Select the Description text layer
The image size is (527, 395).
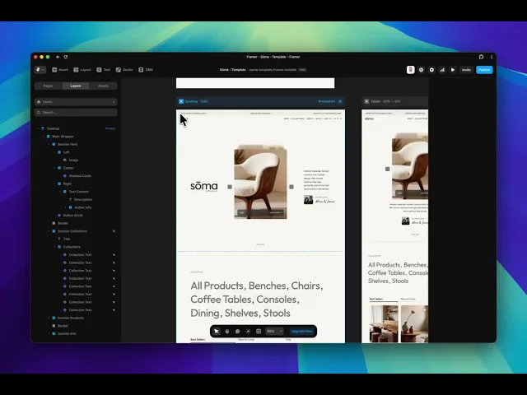(x=83, y=199)
